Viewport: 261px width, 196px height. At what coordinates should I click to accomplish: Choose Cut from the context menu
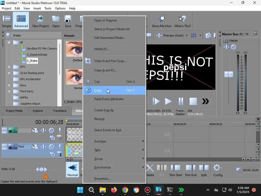tap(114, 82)
